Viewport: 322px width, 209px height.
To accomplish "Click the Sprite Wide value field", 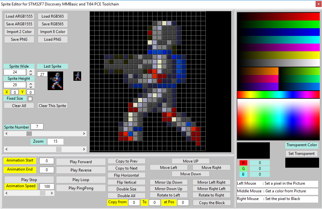I will (x=15, y=72).
